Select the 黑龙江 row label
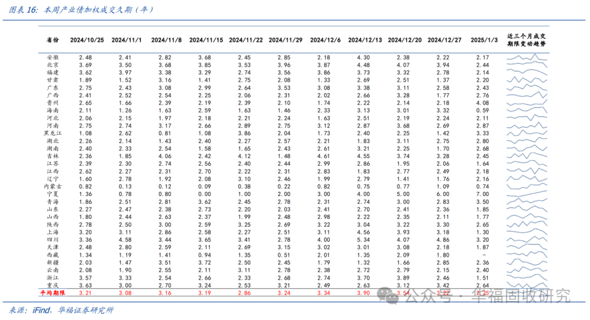Screen dimensions: 590x320 (52, 133)
